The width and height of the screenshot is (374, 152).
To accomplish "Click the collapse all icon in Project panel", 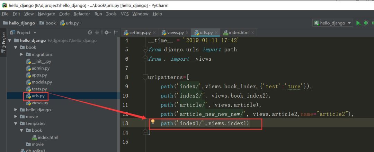I will [x=97, y=32].
